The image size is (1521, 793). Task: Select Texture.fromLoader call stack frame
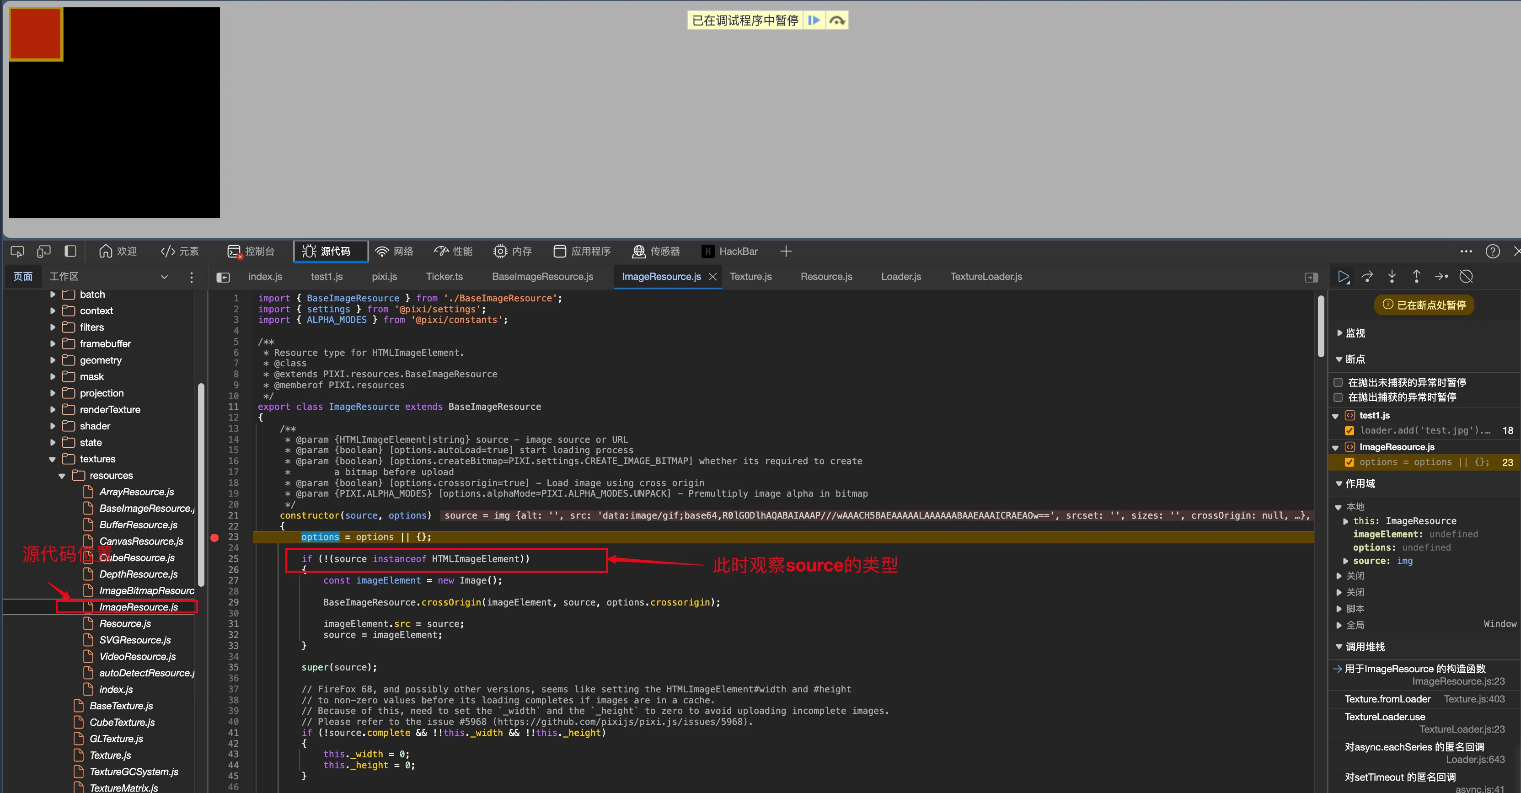(x=1424, y=699)
